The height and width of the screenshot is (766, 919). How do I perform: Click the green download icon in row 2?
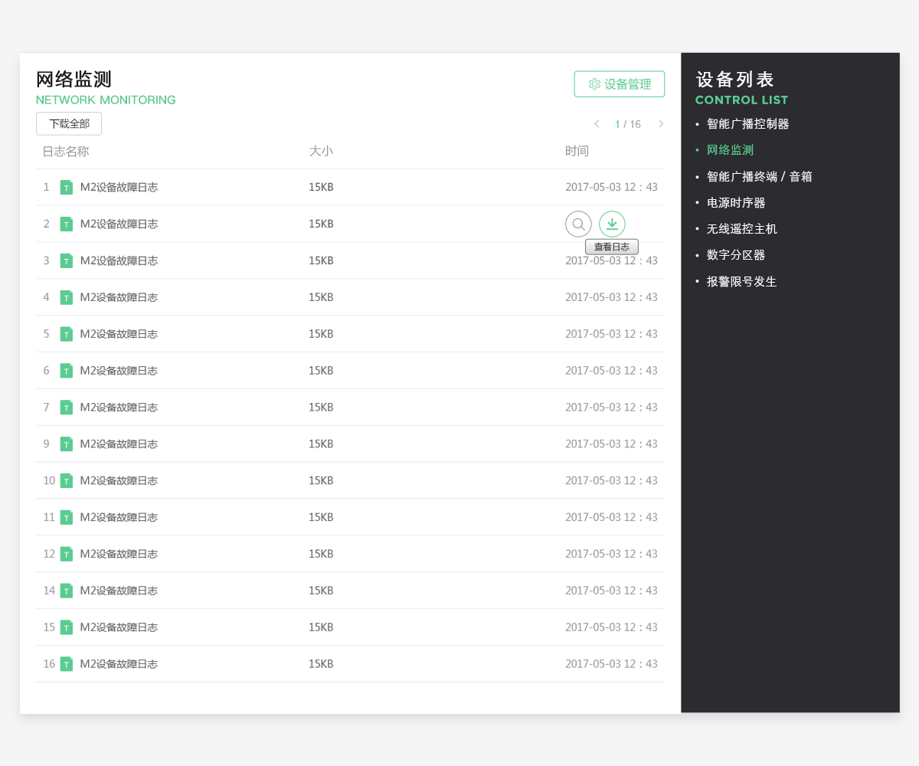tap(612, 224)
